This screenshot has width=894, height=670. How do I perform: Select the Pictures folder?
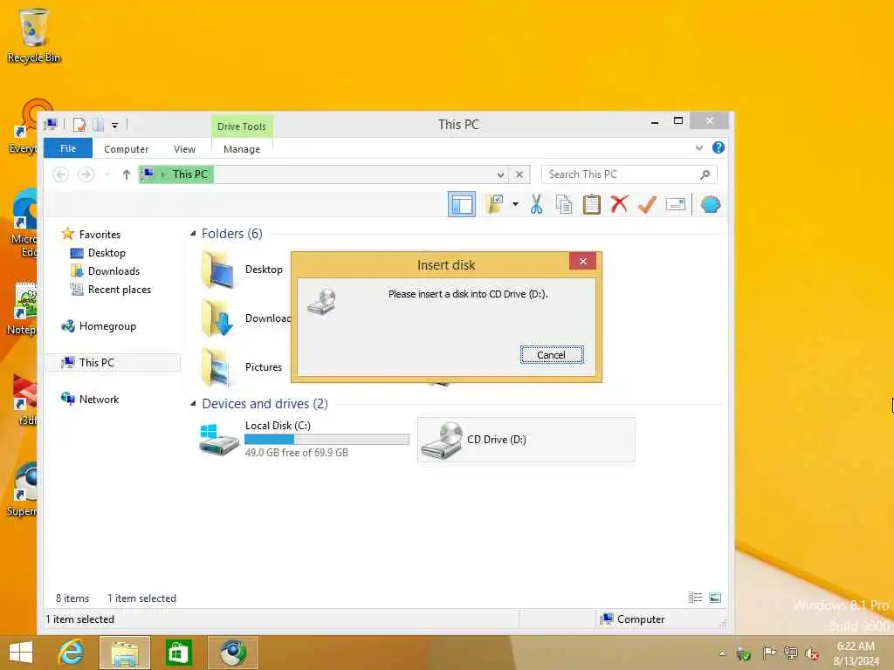pos(244,367)
